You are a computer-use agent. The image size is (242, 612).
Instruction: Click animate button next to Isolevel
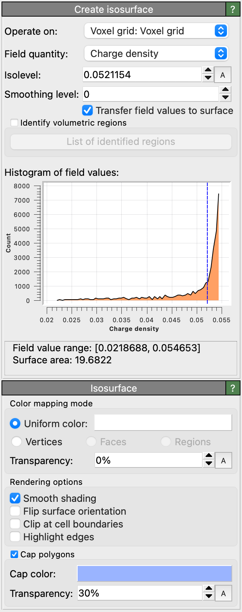click(x=222, y=75)
